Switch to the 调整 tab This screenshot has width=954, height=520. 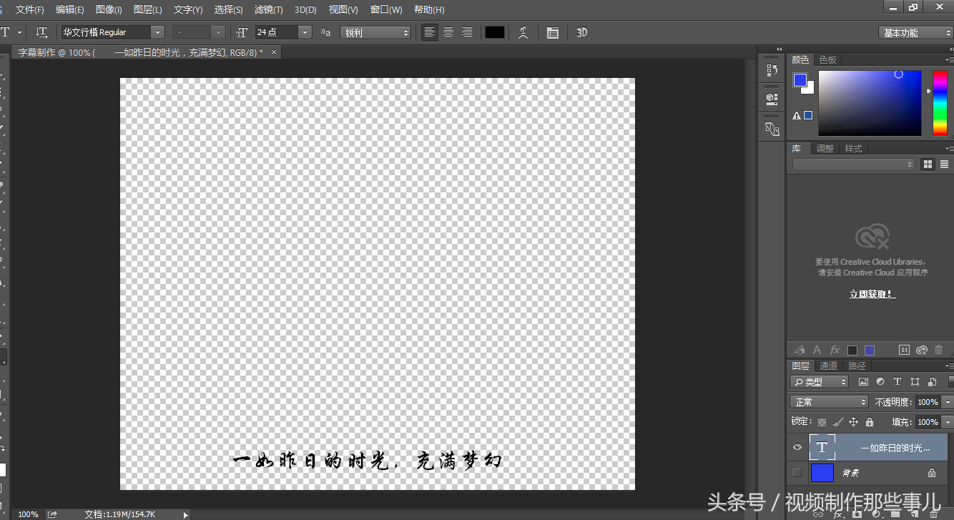[x=825, y=148]
